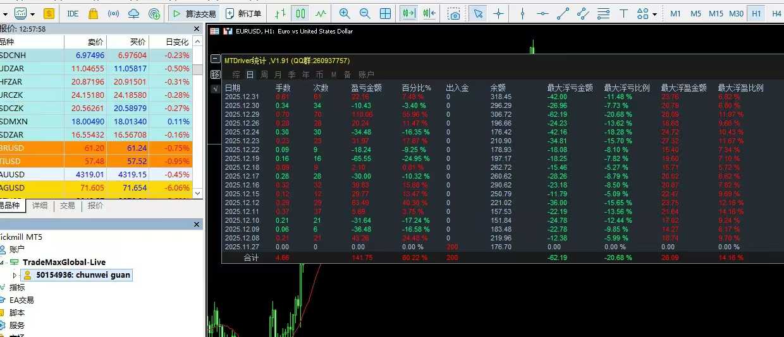Click 日变化 column header in Market Watch
The width and height of the screenshot is (784, 337).
coord(171,42)
